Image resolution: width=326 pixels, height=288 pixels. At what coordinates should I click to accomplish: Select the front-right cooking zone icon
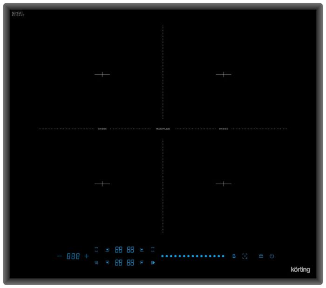click(x=142, y=263)
